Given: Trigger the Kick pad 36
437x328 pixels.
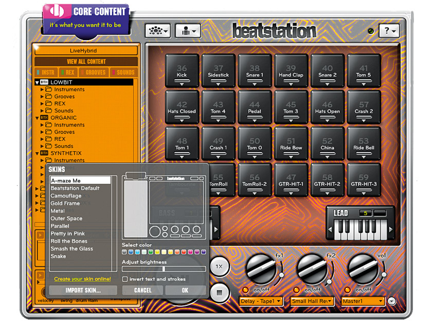Looking at the screenshot, I should click(181, 71).
